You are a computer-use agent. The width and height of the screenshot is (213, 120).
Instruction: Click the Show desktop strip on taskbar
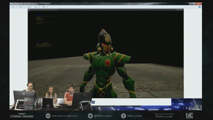coord(201,108)
